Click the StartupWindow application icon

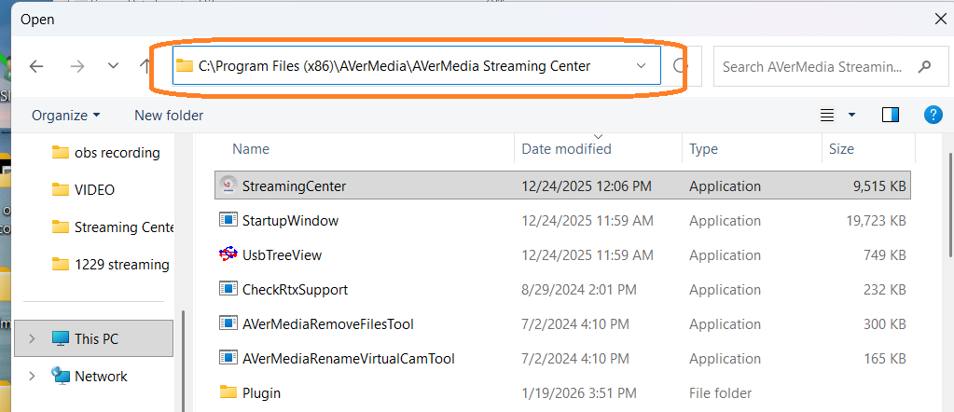(228, 220)
